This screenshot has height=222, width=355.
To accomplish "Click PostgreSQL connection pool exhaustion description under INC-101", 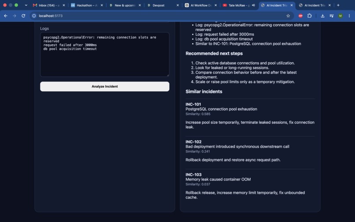I will click(222, 109).
